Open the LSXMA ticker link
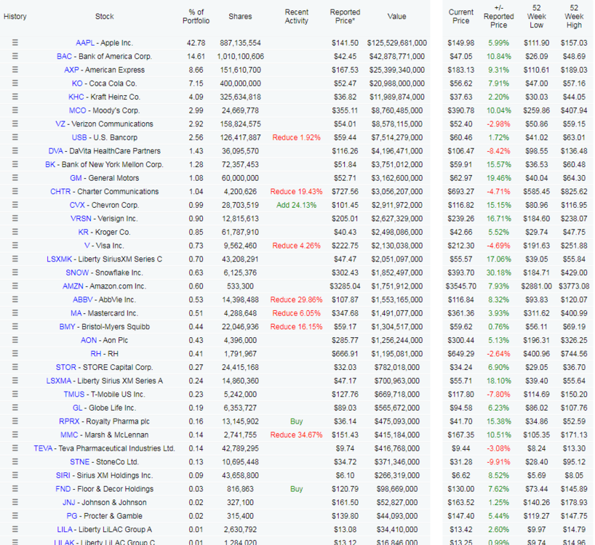 pos(59,381)
